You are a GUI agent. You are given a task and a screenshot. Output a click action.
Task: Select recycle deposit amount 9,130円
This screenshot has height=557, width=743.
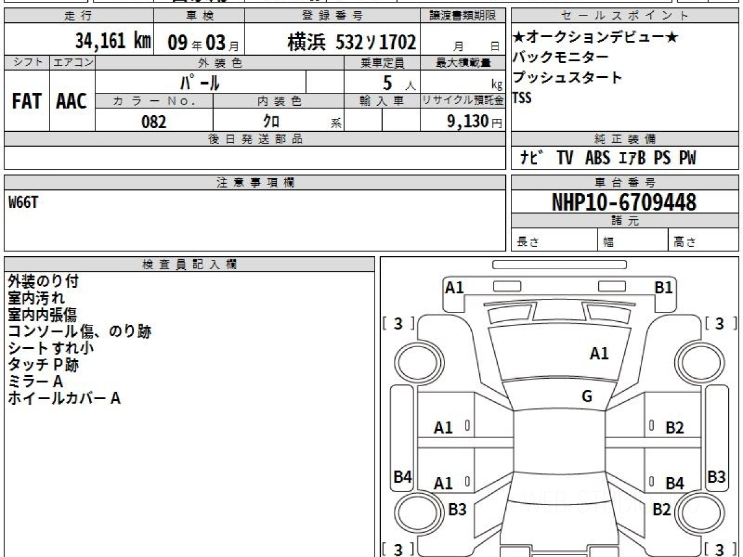475,121
